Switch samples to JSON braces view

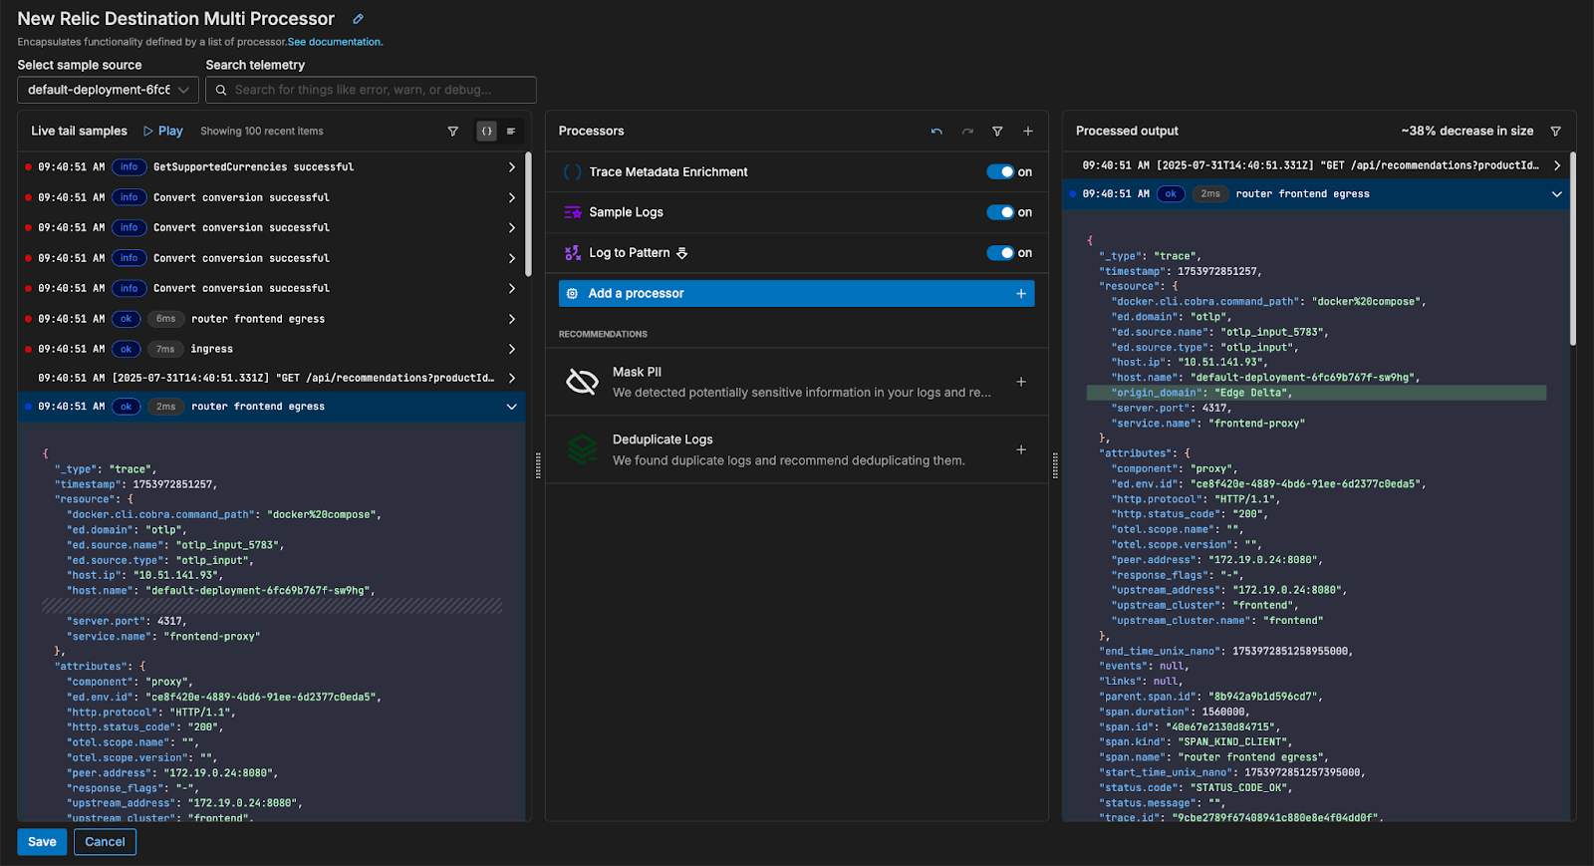pos(486,132)
